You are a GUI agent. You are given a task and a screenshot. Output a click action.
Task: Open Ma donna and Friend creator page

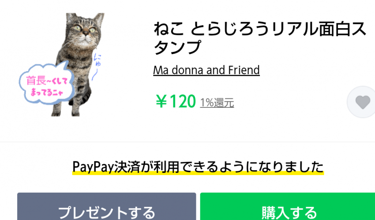point(206,70)
